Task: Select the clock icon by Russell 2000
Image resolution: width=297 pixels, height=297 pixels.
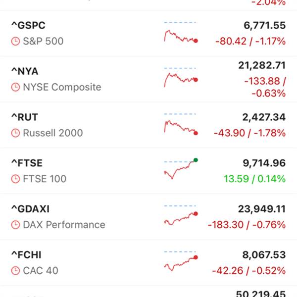Action: click(16, 133)
